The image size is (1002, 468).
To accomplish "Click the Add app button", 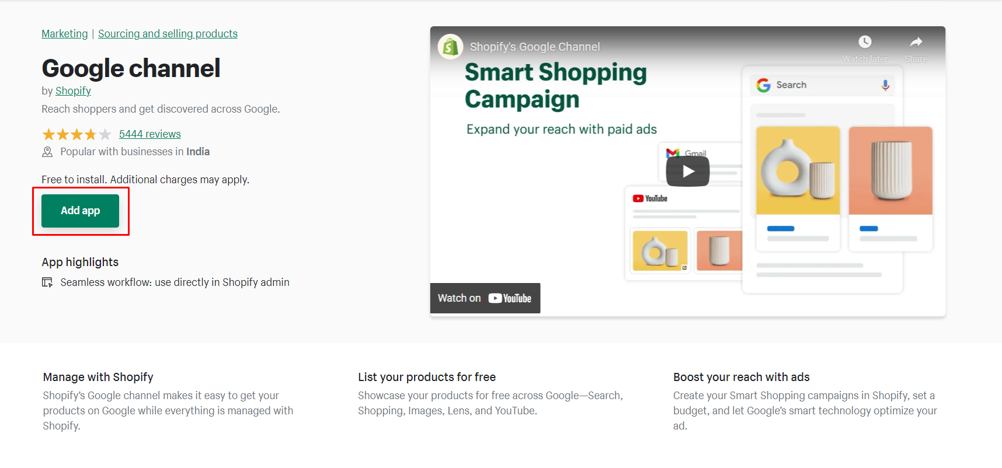I will tap(80, 211).
